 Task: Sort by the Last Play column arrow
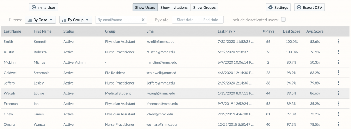[x=234, y=31]
